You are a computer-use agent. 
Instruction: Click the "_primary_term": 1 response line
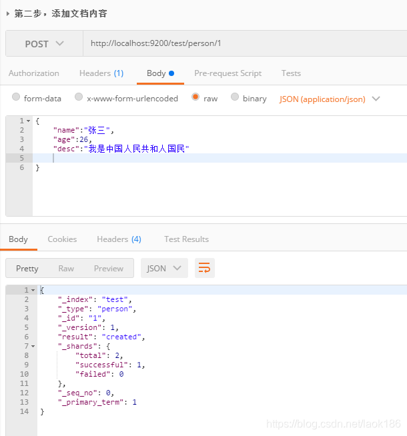[97, 402]
